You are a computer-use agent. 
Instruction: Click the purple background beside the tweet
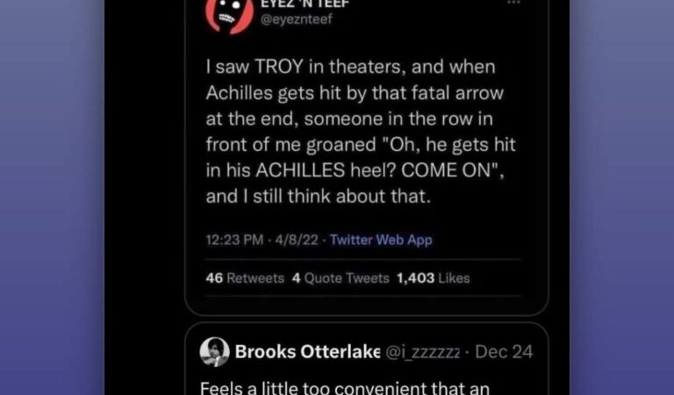[x=52, y=197]
